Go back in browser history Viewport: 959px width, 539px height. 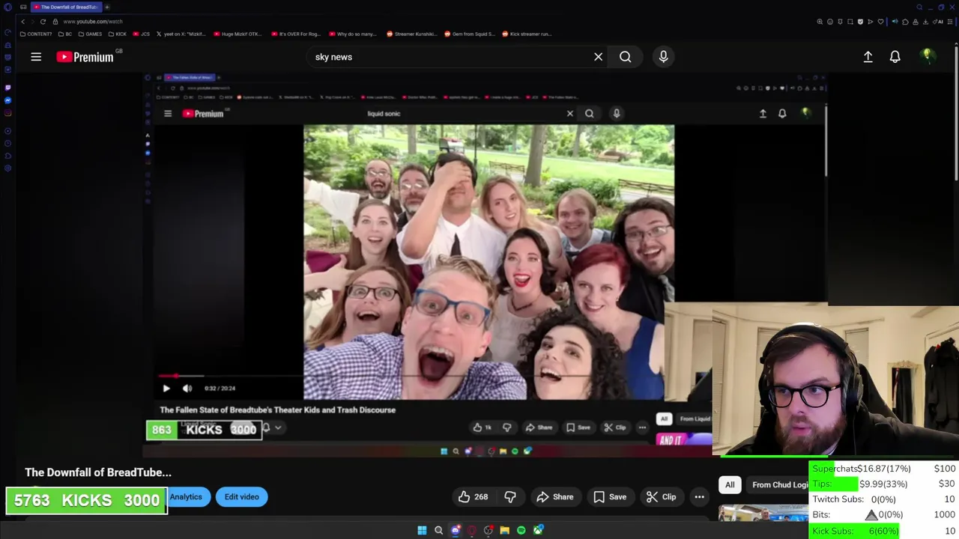click(x=22, y=22)
